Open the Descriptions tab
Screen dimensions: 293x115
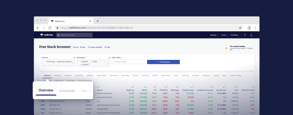tap(166, 76)
